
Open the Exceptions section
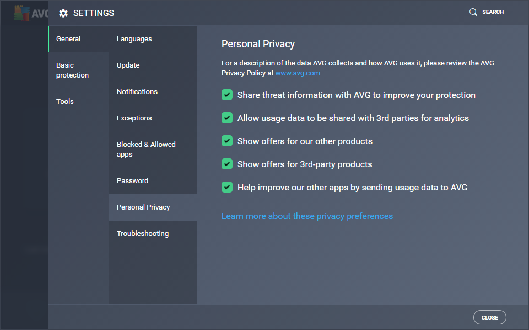coord(134,118)
